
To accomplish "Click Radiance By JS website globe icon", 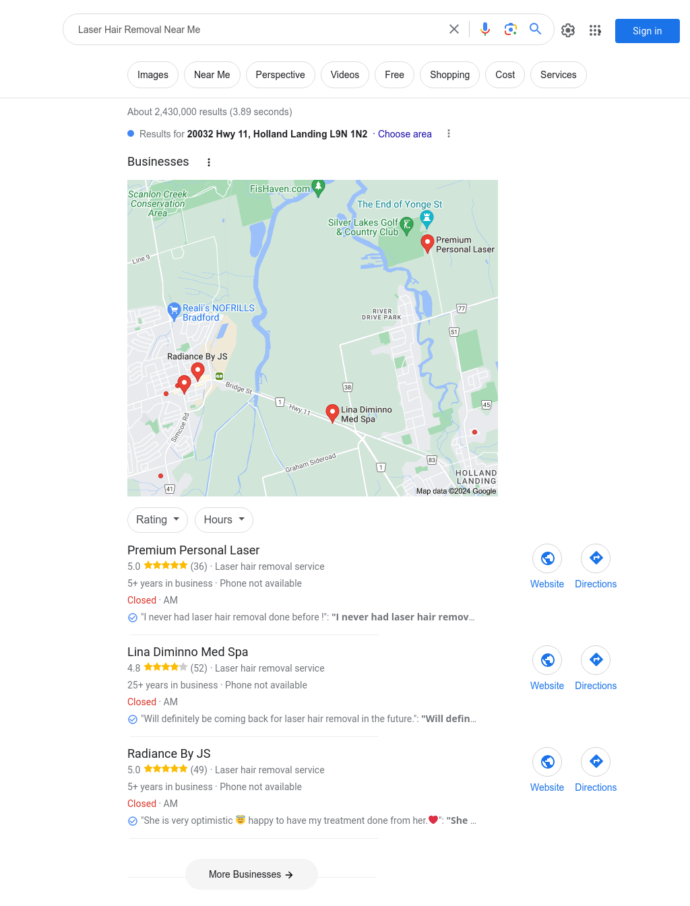I will pyautogui.click(x=547, y=762).
